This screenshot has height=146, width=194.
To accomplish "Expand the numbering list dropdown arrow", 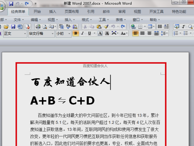I will (x=180, y=33).
